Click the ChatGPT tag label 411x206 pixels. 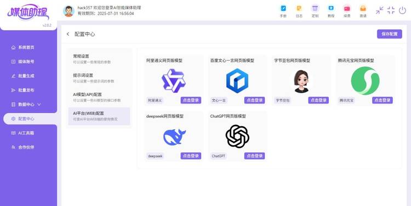(218, 156)
